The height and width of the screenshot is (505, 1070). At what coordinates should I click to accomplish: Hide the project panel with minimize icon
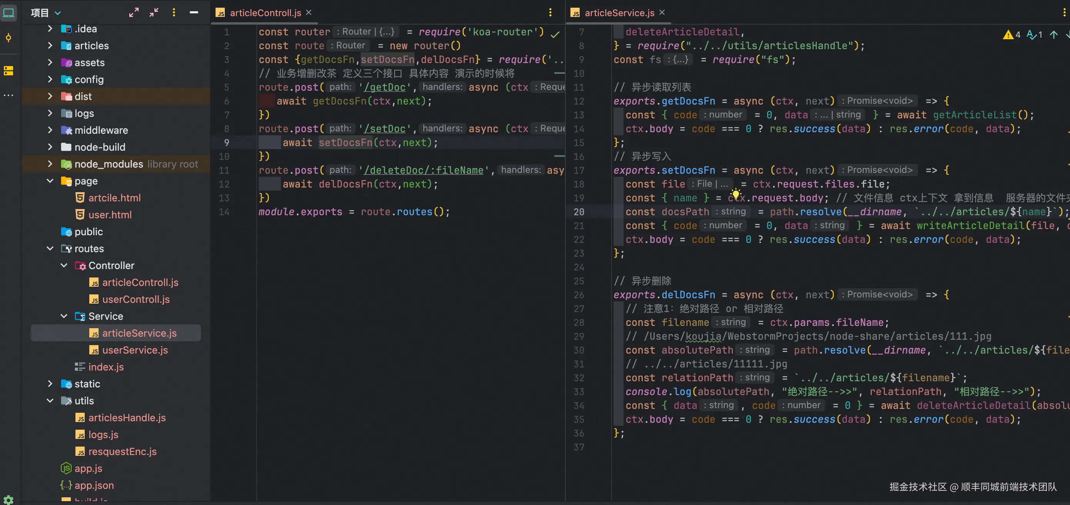tap(194, 12)
